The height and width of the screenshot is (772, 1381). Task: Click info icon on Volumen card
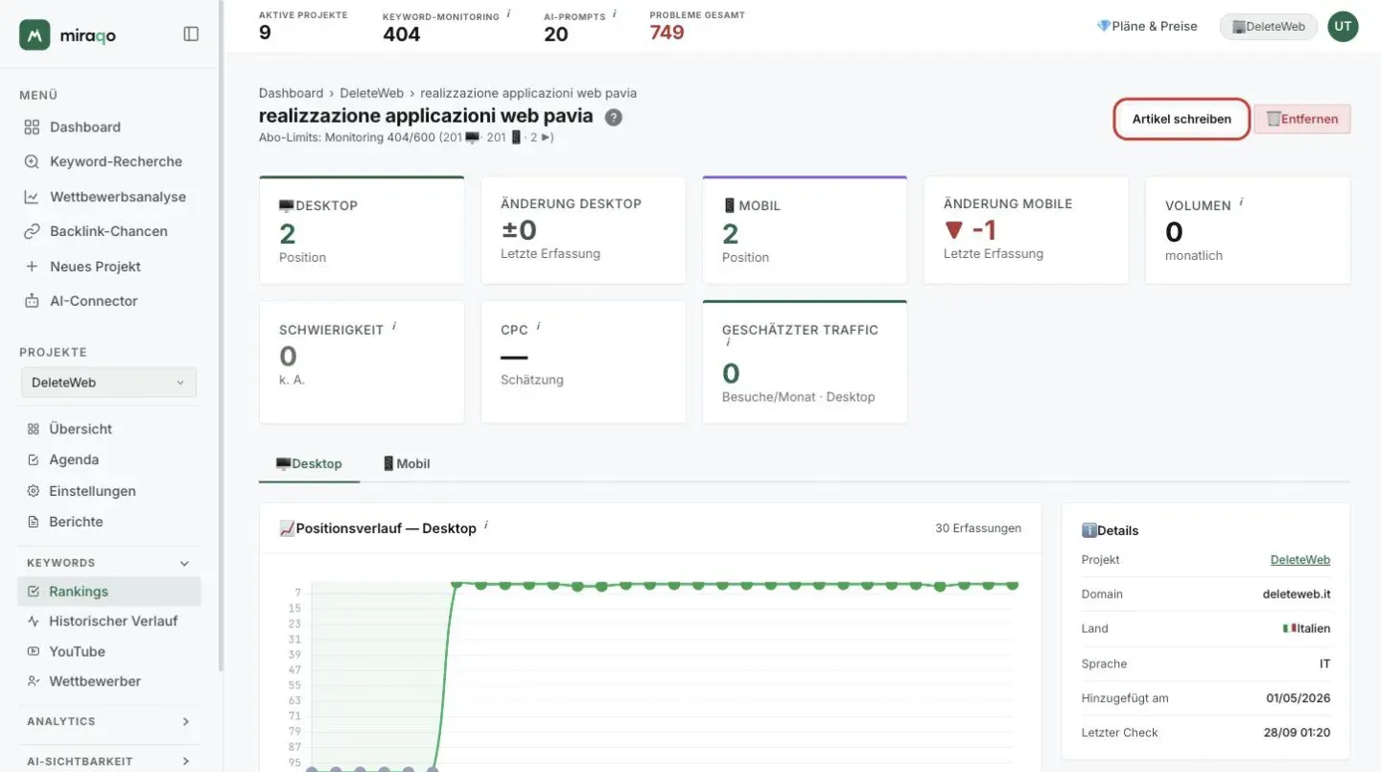click(x=1241, y=202)
